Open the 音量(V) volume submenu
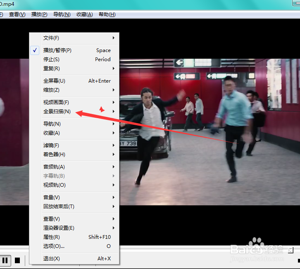 (74, 197)
